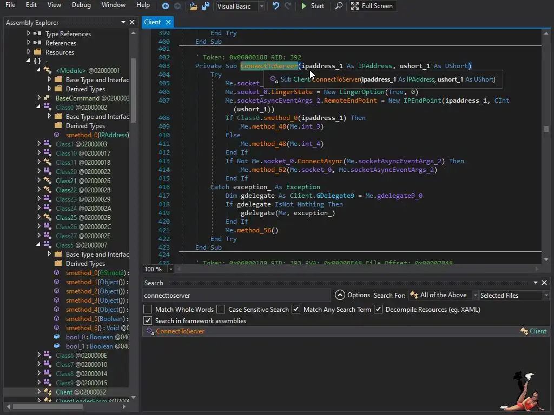Click the Navigate Backward arrow icon
Screen dimensions: 554x415
[x=166, y=6]
